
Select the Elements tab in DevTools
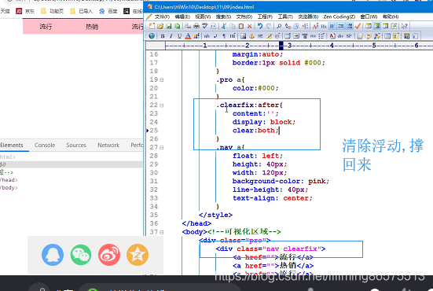tap(12, 145)
